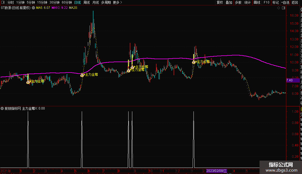Switch to 1分钟 chart period
The height and width of the screenshot is (174, 302).
[20, 2]
